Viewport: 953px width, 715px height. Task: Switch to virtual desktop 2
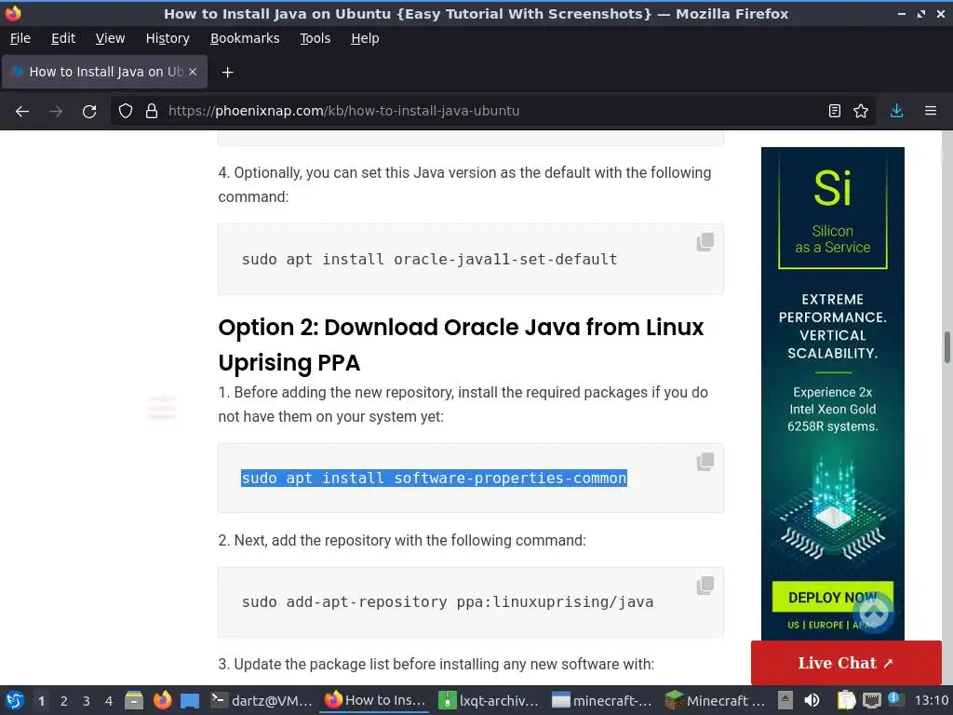[x=64, y=701]
